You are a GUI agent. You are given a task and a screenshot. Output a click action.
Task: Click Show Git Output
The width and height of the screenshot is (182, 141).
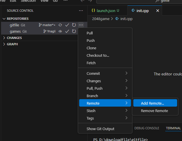tap(105, 129)
